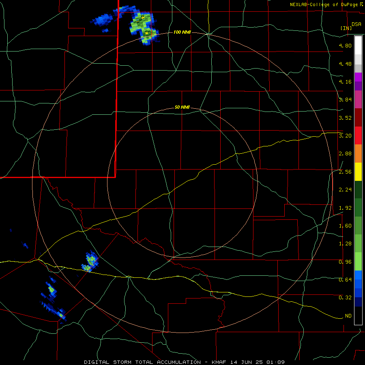Select the 4.80 legend value
This screenshot has width=365, height=365.
point(345,45)
